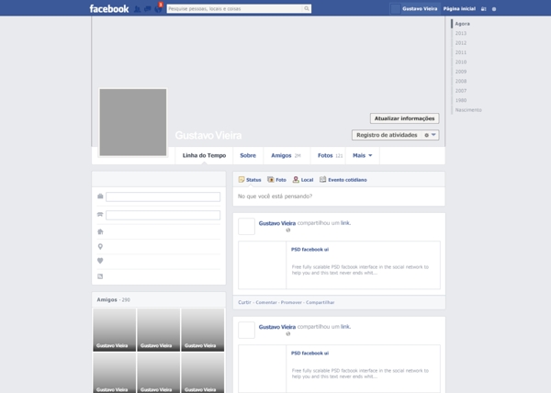
Task: Click Gustavo Vieira name on second post
Action: (x=277, y=327)
